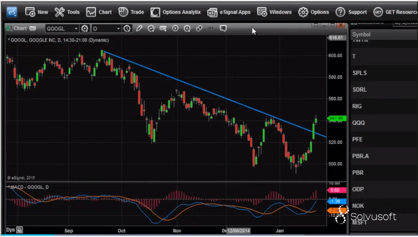Expand the D interval dropdown
The height and width of the screenshot is (237, 418).
118,29
